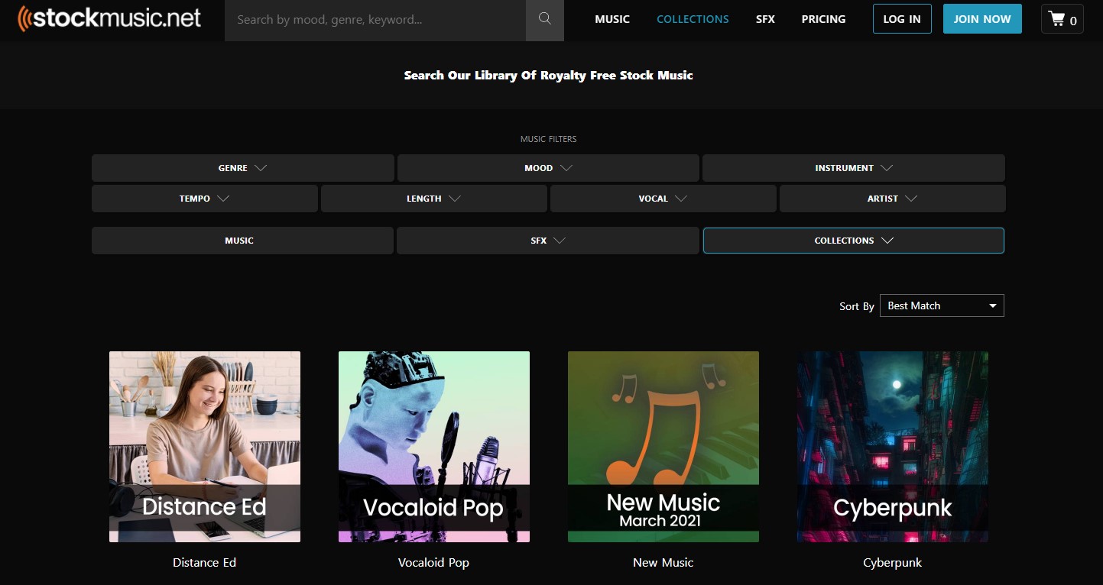Image resolution: width=1103 pixels, height=585 pixels.
Task: Click the Distance Ed title link
Action: point(204,563)
